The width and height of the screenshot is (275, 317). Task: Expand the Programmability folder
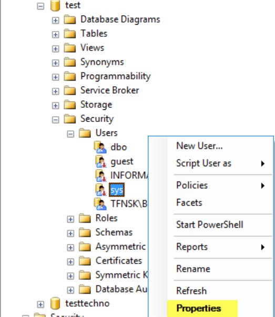point(55,77)
